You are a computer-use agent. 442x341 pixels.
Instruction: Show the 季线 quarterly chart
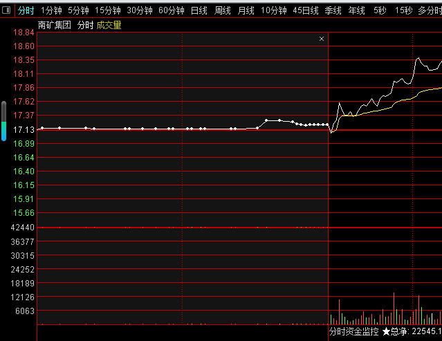click(333, 10)
